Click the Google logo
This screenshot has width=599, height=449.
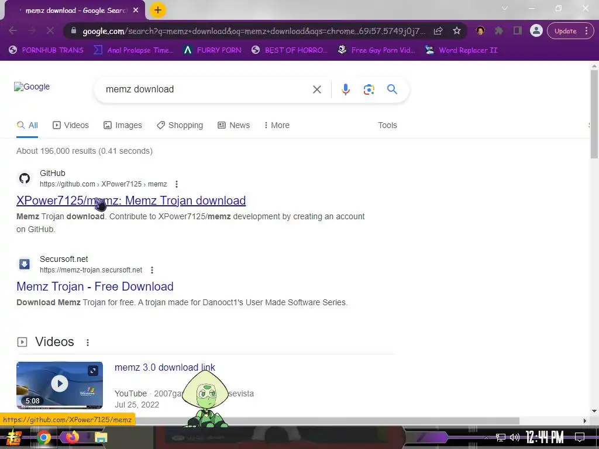[x=32, y=87]
